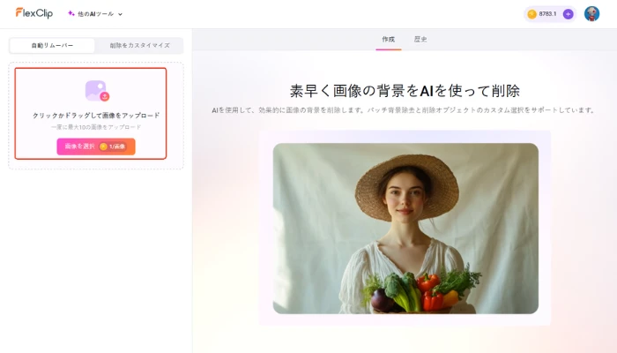Click the purple plus add-credits button
This screenshot has height=353, width=617.
(x=568, y=14)
